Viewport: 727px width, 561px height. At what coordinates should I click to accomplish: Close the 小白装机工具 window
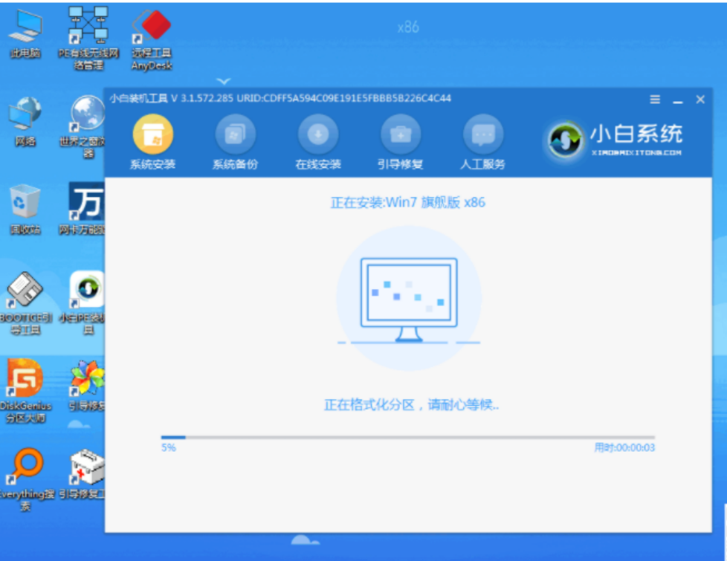click(699, 100)
